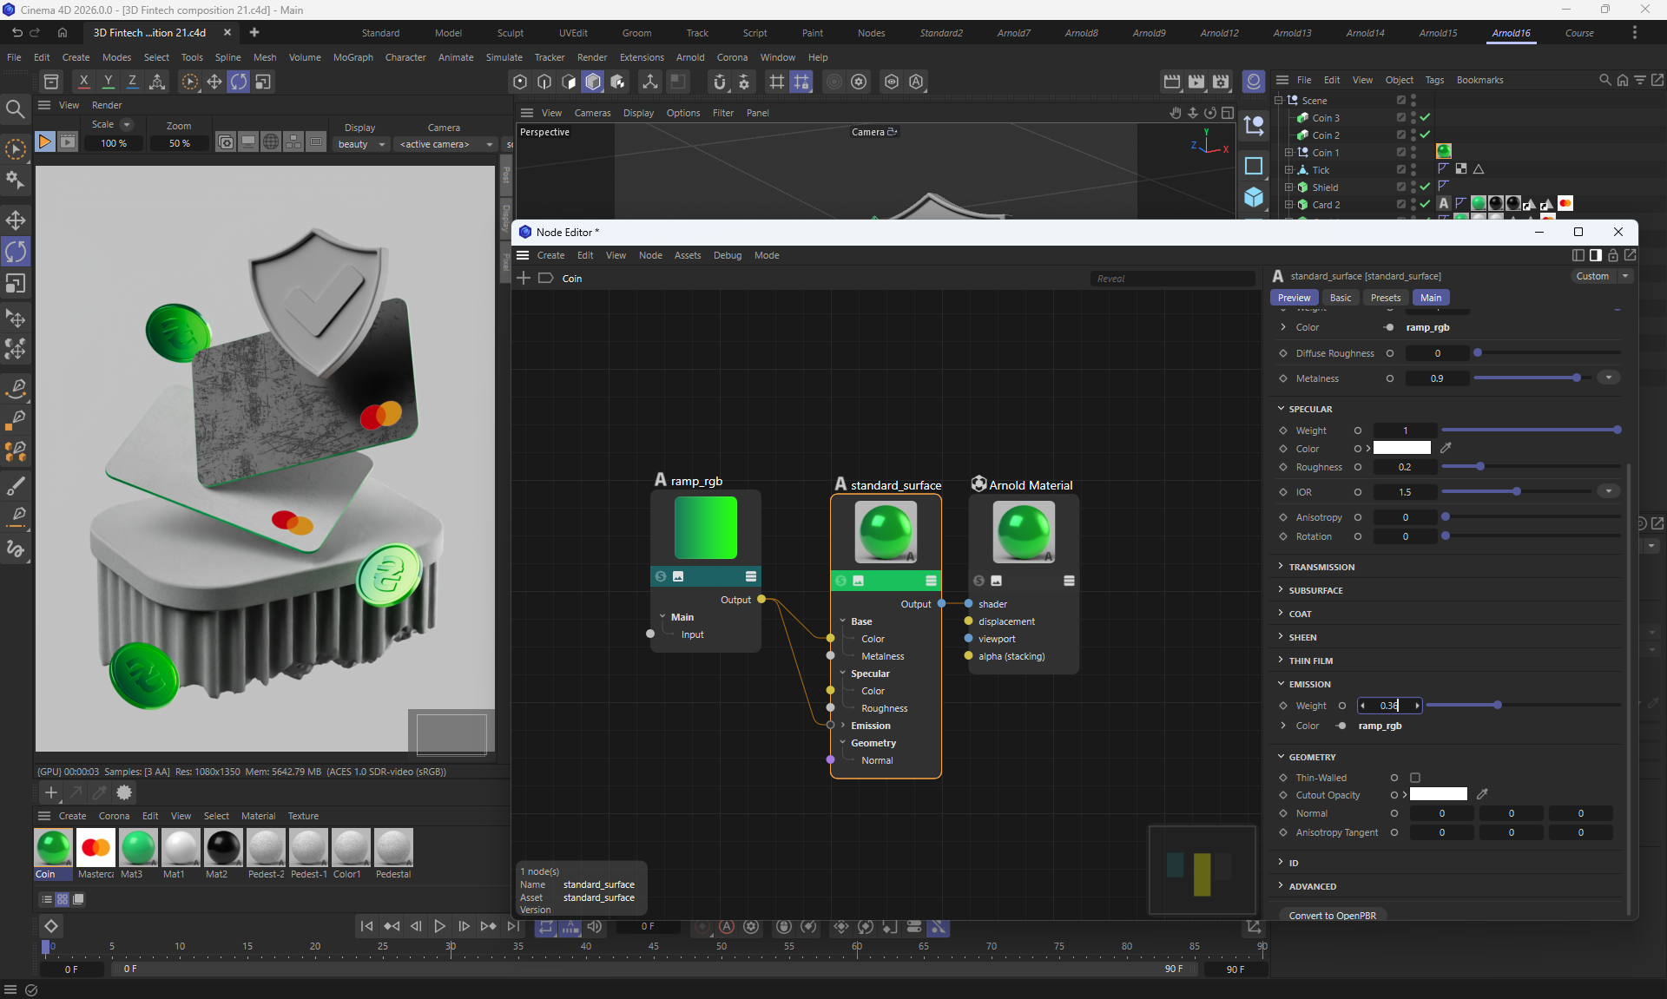Expand the TRANSMISSION section

click(1321, 567)
